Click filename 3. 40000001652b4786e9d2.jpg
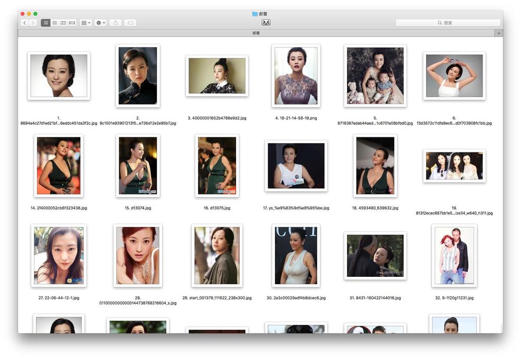The height and width of the screenshot is (359, 521). point(217,118)
